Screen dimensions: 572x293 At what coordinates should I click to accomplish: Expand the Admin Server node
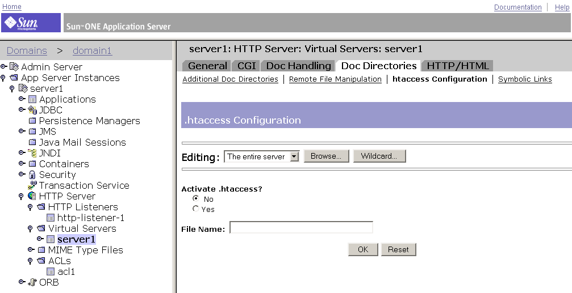click(3, 66)
